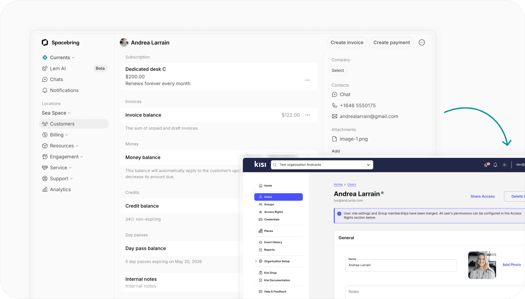Click the Notes input field in the Kisi window

coord(435,292)
